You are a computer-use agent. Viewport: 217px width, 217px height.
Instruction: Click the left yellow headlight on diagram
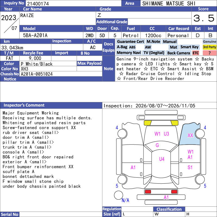point(148,123)
